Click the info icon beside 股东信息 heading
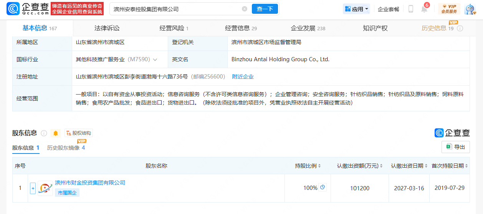Image resolution: width=483 pixels, height=214 pixels. (x=44, y=133)
